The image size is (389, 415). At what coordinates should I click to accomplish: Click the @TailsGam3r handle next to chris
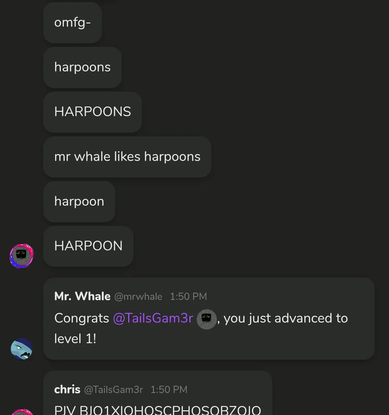coord(114,389)
